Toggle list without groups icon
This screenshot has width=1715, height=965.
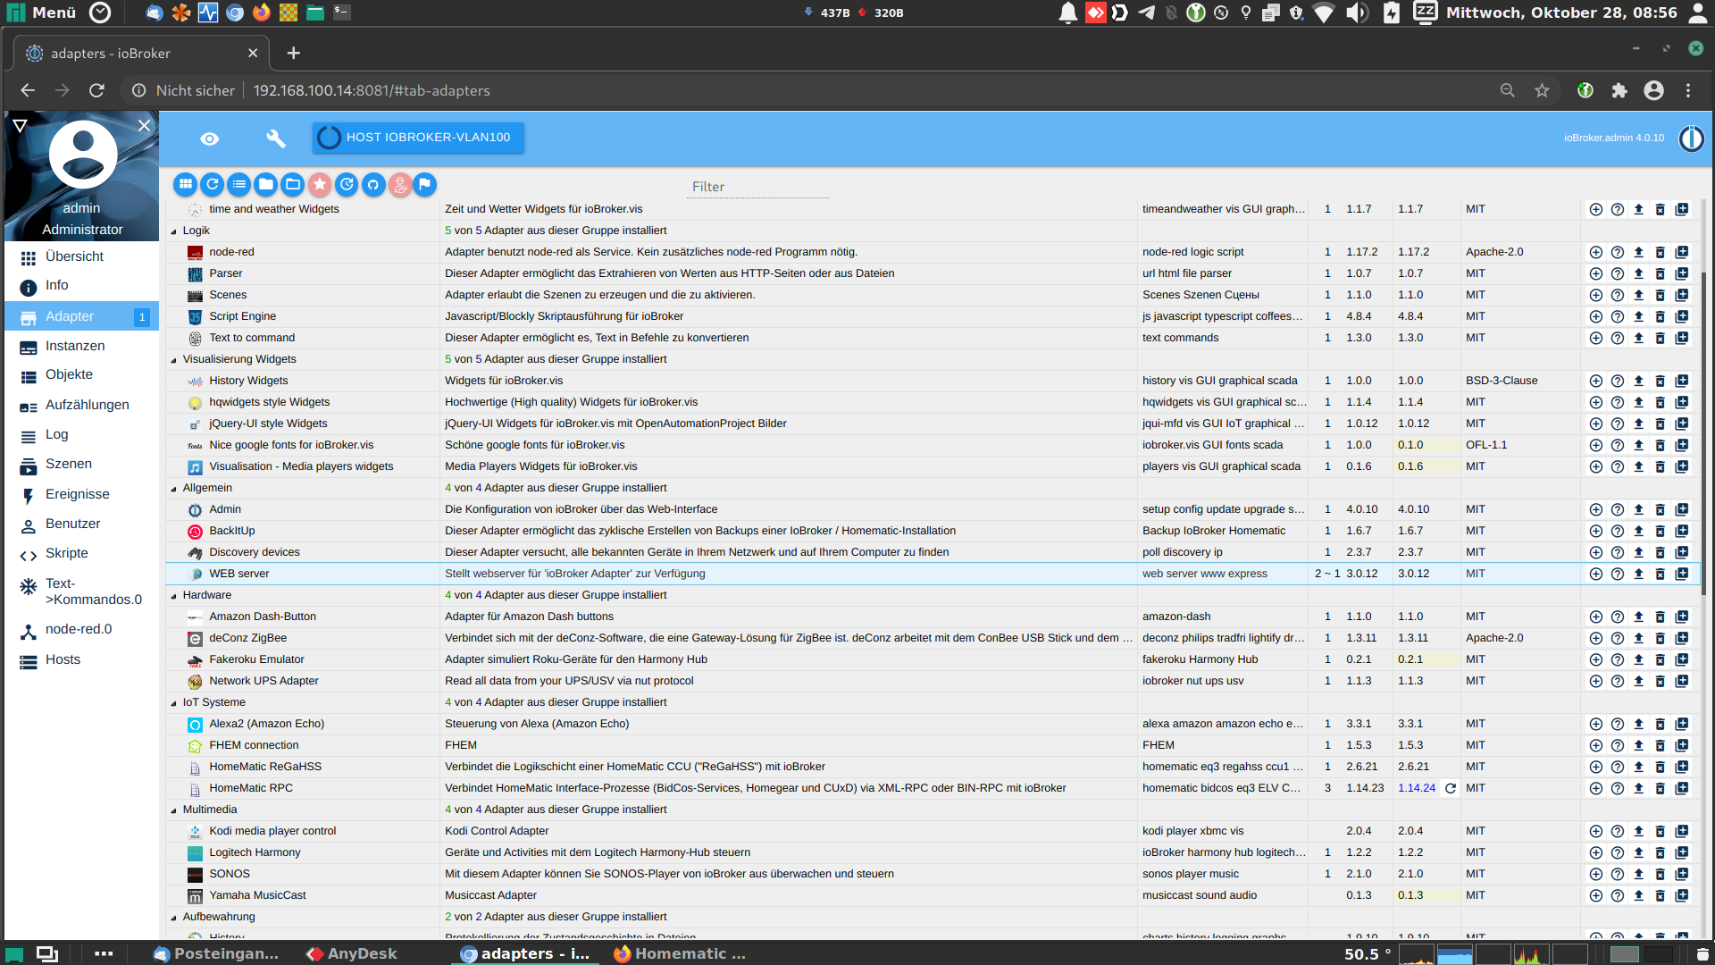pos(238,184)
